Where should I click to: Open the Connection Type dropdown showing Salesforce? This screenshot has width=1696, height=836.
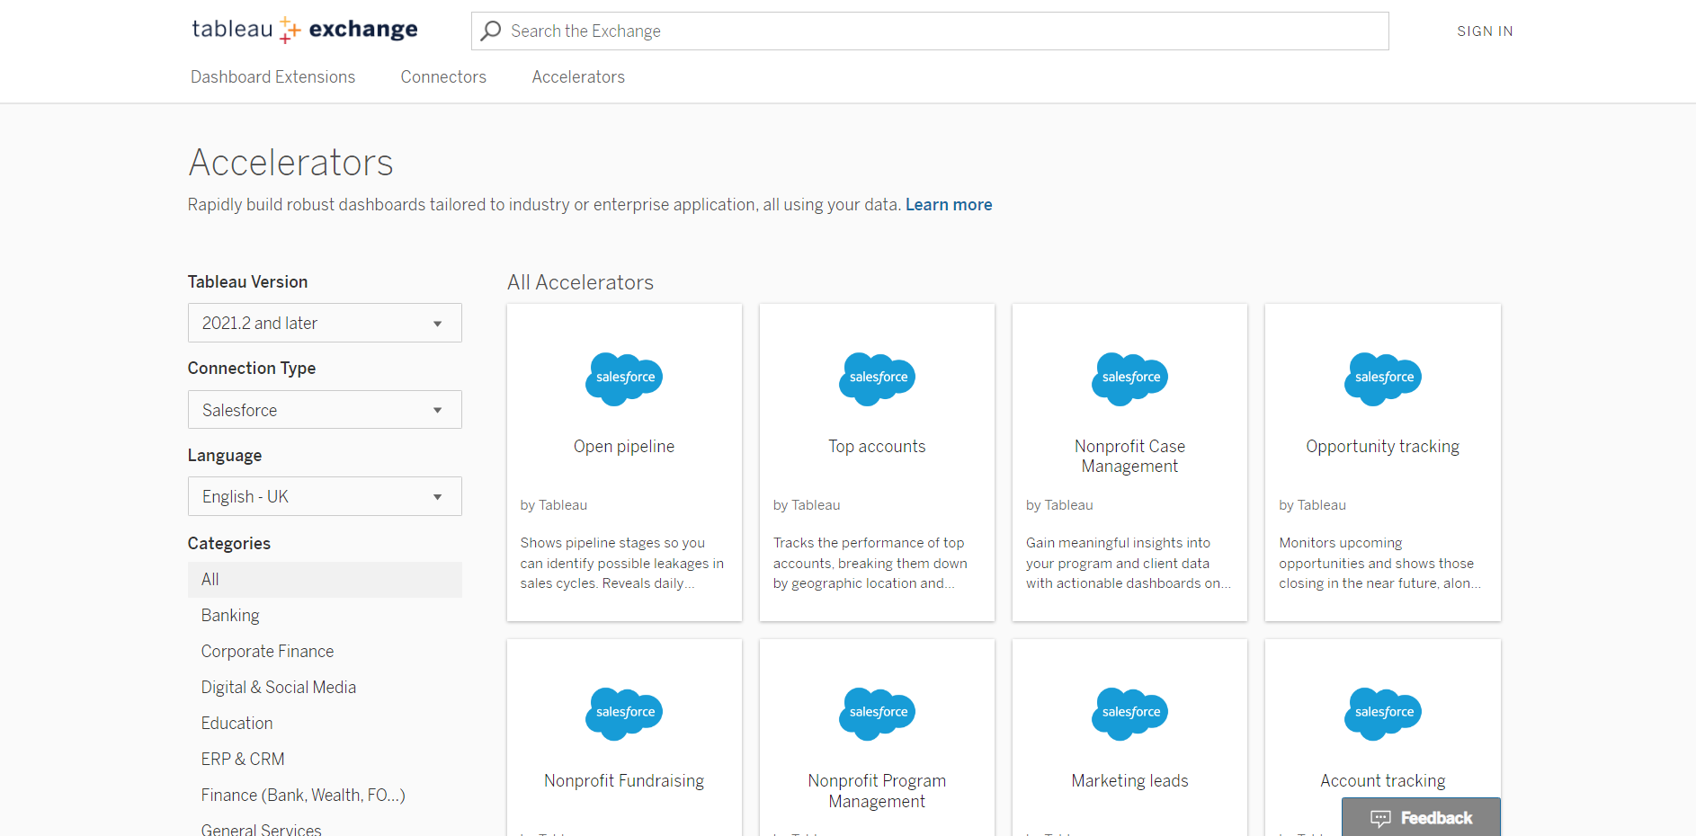tap(325, 410)
